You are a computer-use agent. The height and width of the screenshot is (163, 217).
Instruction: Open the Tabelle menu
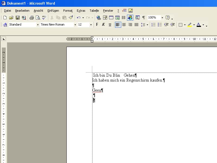[94, 11]
